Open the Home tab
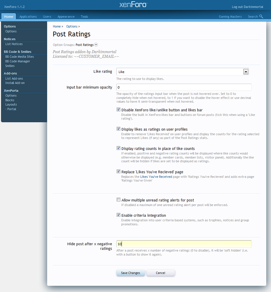The image size is (271, 292). pos(8,16)
